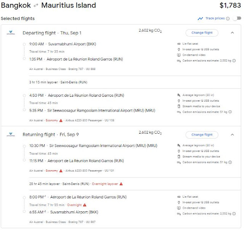Click the Selected flights heading
Image resolution: width=244 pixels, height=230 pixels.
18,19
